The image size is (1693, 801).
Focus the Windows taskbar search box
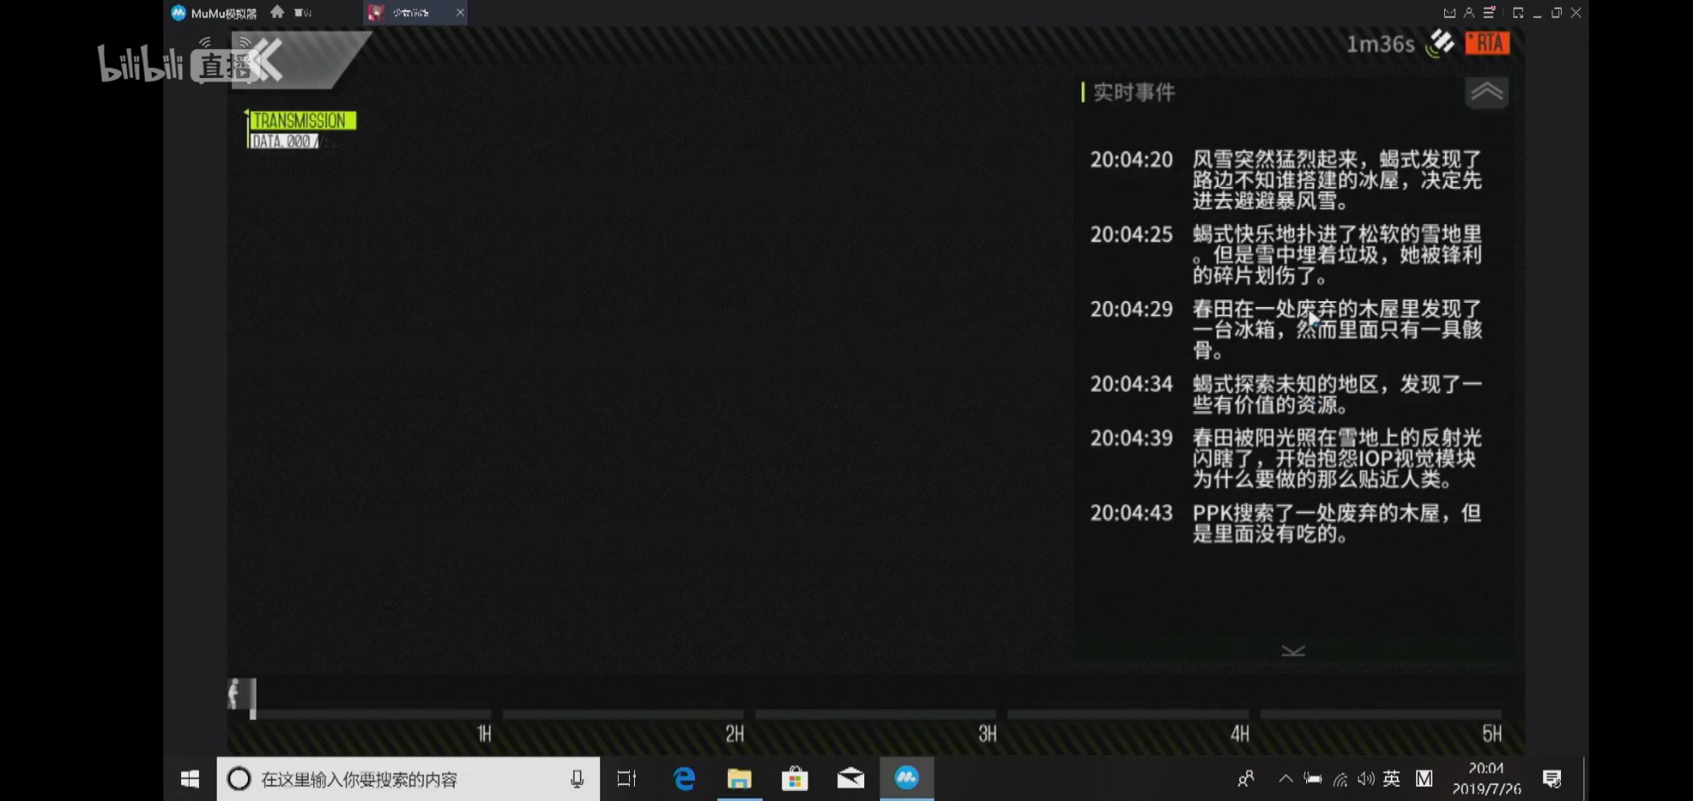tap(408, 779)
